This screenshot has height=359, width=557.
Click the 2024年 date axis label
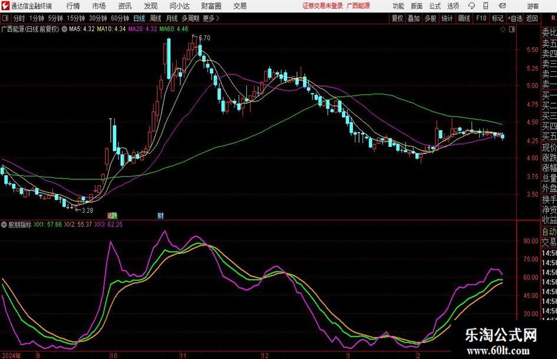pos(11,355)
